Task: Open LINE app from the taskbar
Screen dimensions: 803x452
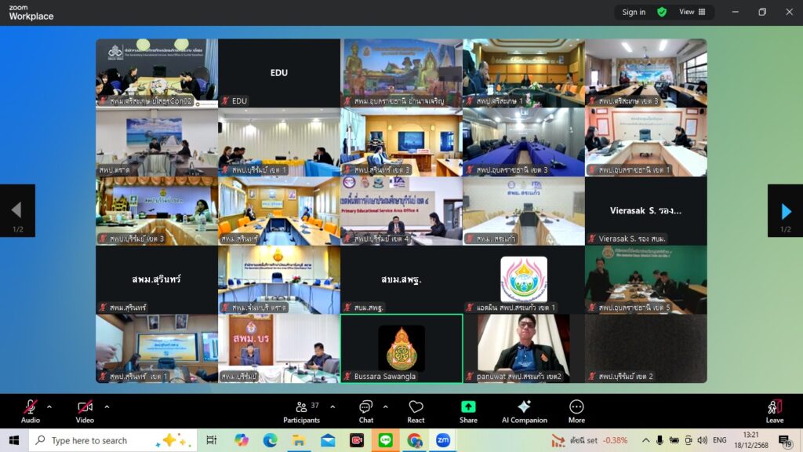Action: click(385, 440)
